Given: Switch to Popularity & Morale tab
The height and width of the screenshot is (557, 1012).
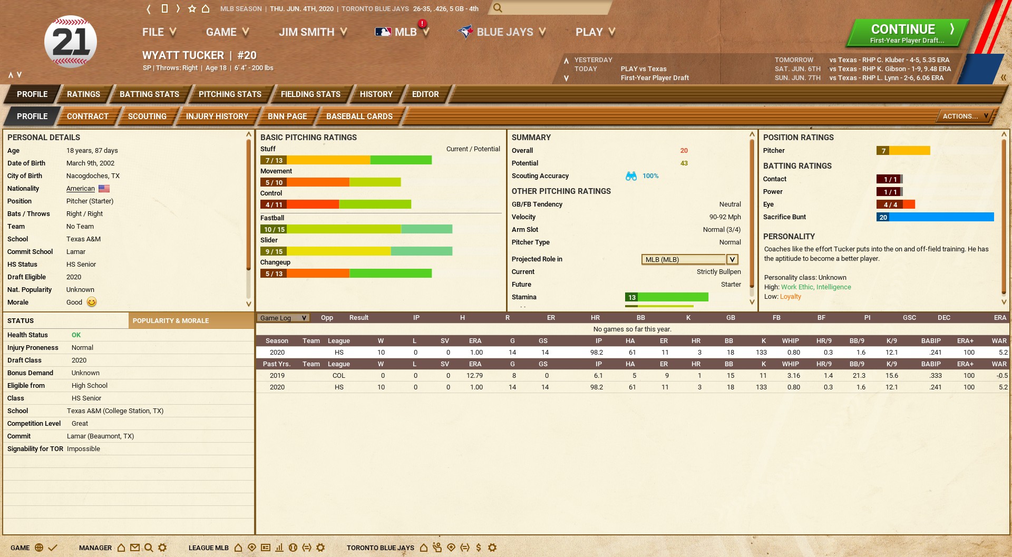Looking at the screenshot, I should [x=171, y=320].
